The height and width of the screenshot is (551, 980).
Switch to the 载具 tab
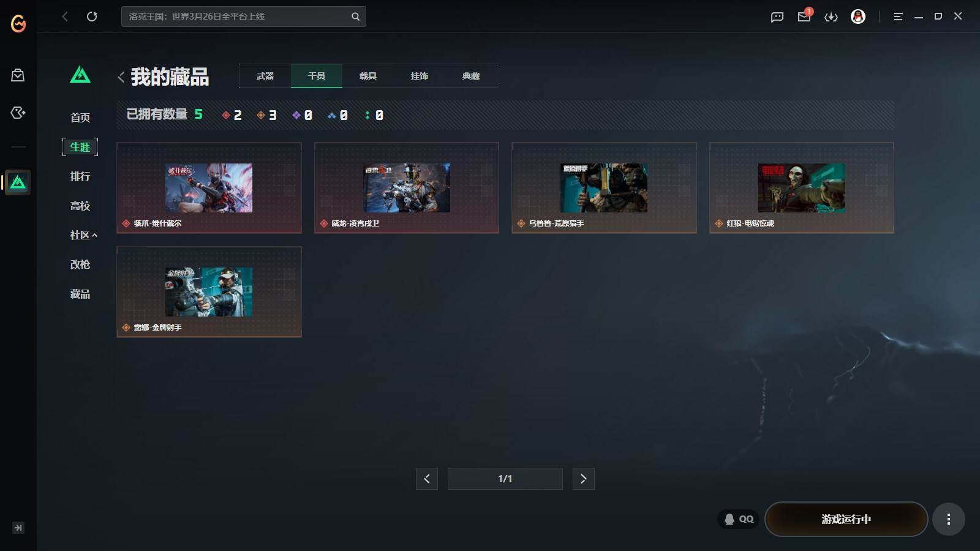[368, 76]
